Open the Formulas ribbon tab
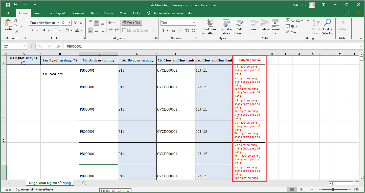The width and height of the screenshot is (365, 193). coord(78,13)
